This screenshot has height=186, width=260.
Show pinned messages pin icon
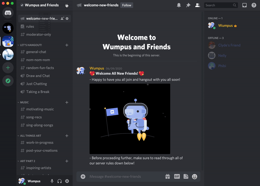click(x=188, y=5)
